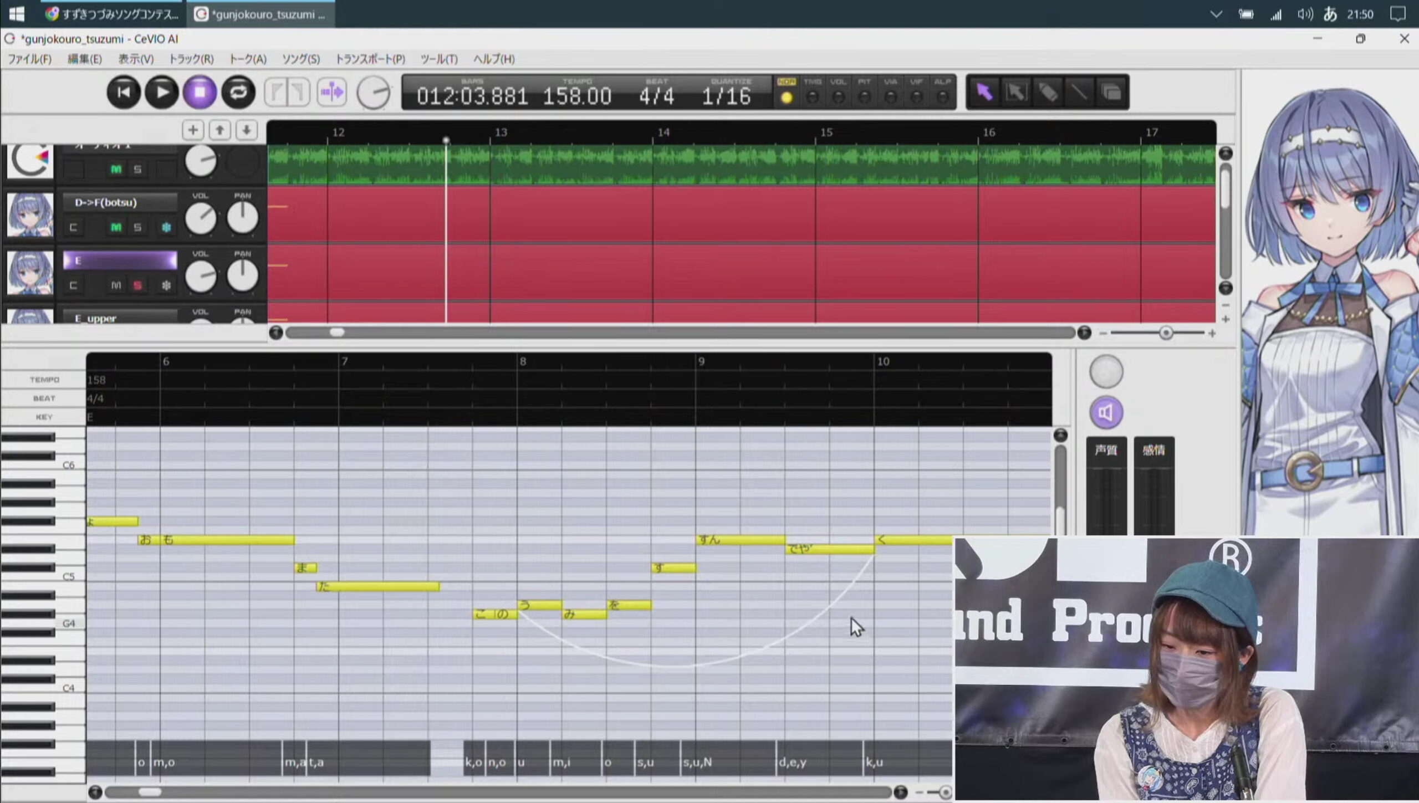1419x803 pixels.
Task: Select the VIF vibrato frequency mode
Action: pos(916,98)
